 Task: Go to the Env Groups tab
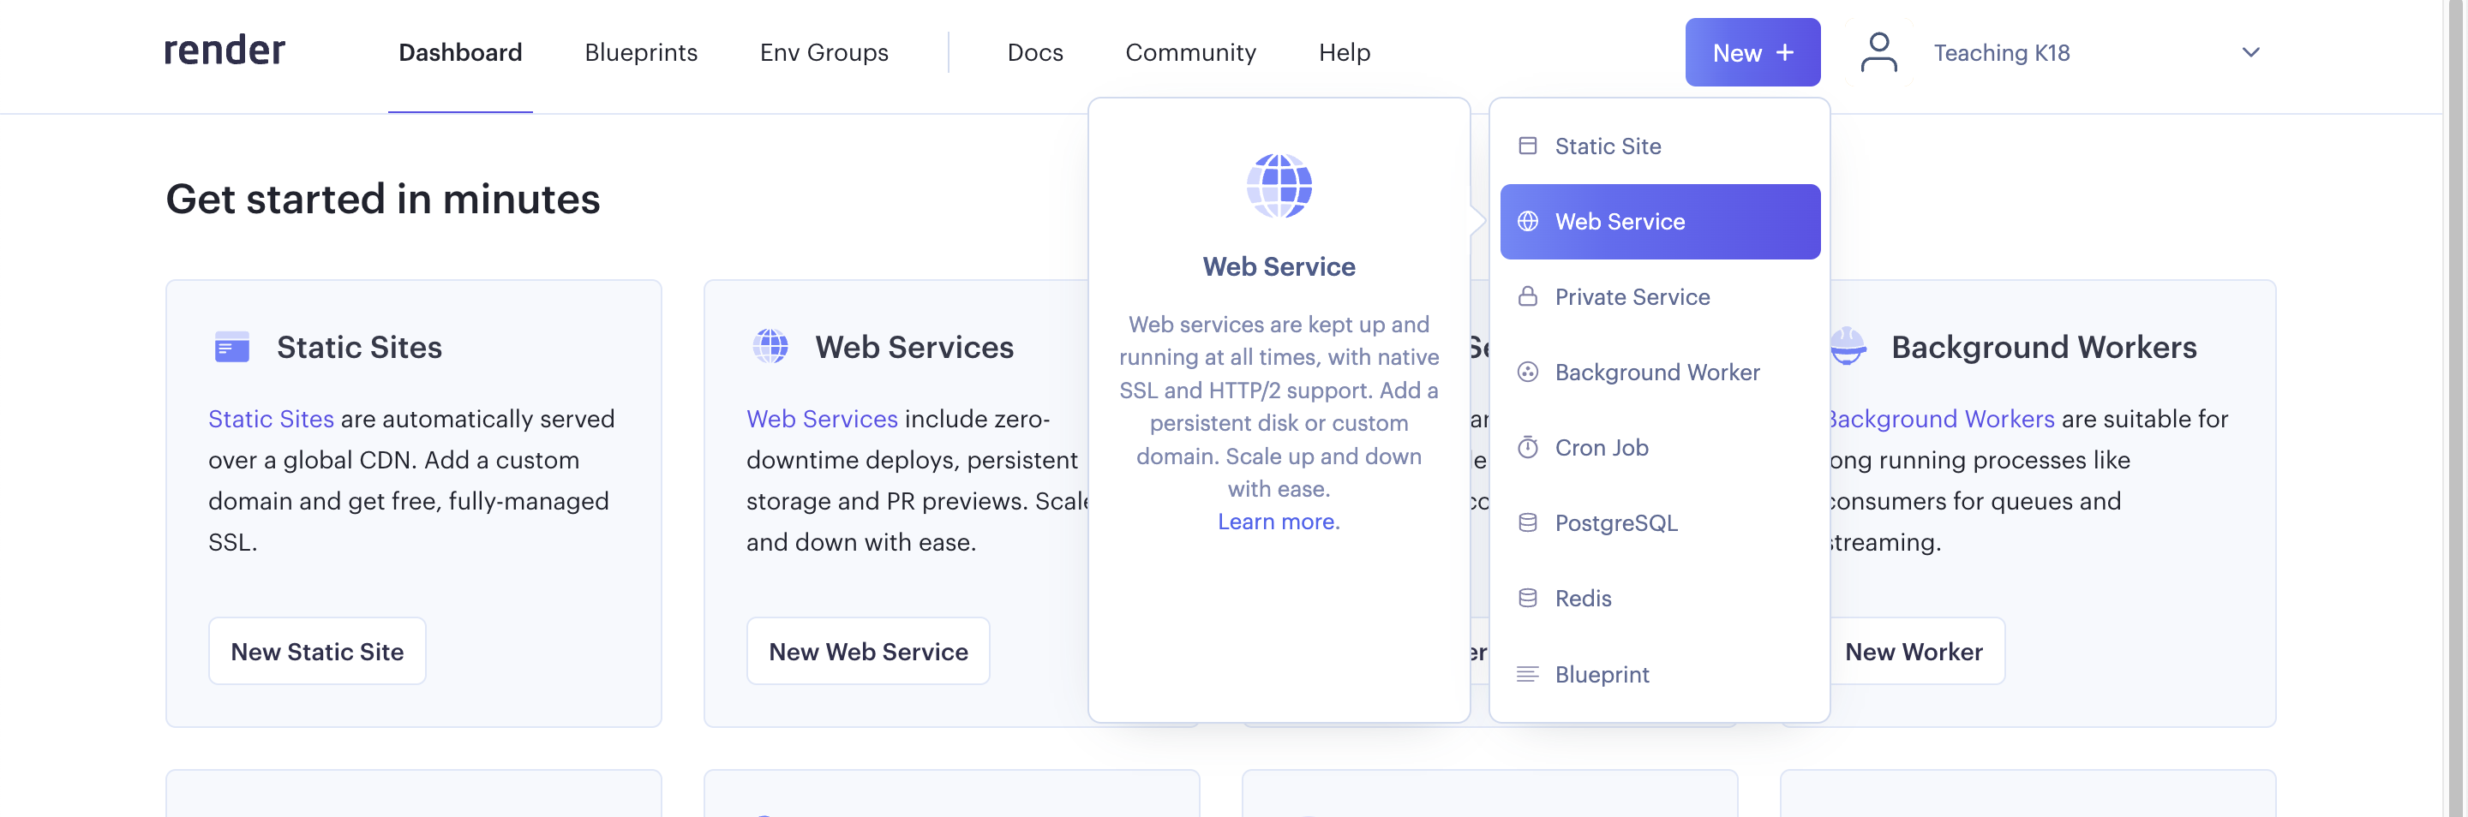824,53
